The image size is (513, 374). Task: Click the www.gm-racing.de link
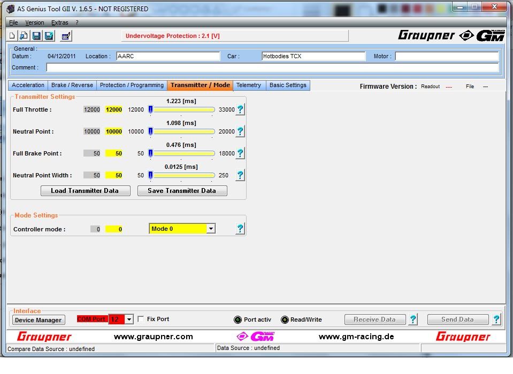[x=356, y=337]
